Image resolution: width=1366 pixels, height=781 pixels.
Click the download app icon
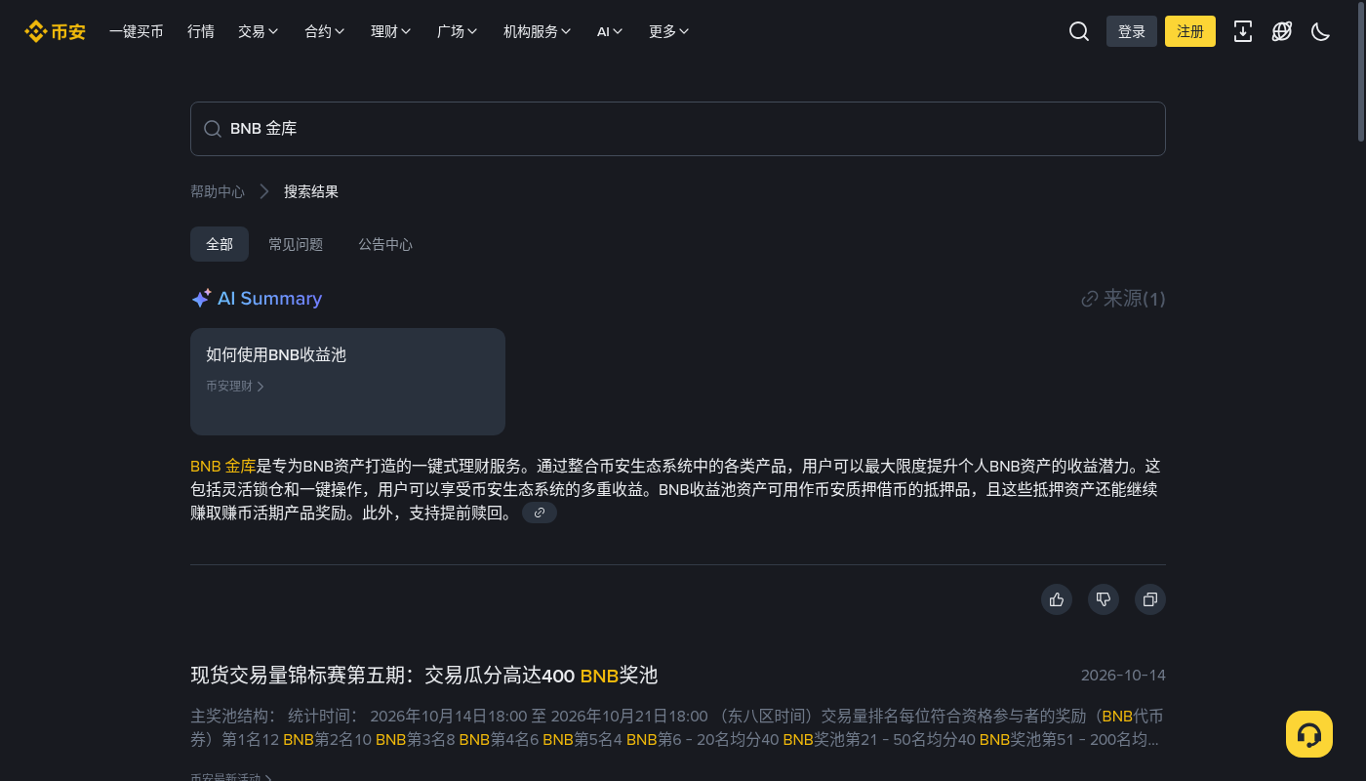pos(1243,31)
